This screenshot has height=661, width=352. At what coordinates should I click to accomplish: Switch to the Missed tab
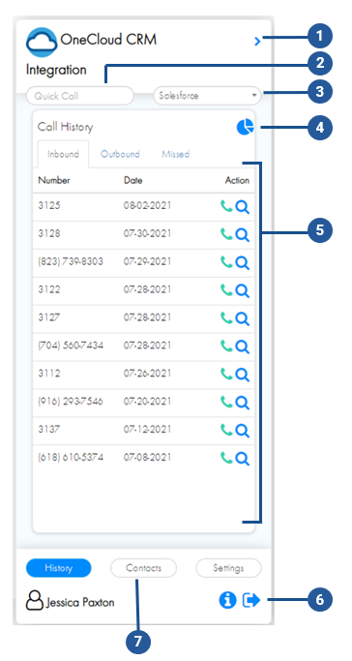click(x=176, y=154)
